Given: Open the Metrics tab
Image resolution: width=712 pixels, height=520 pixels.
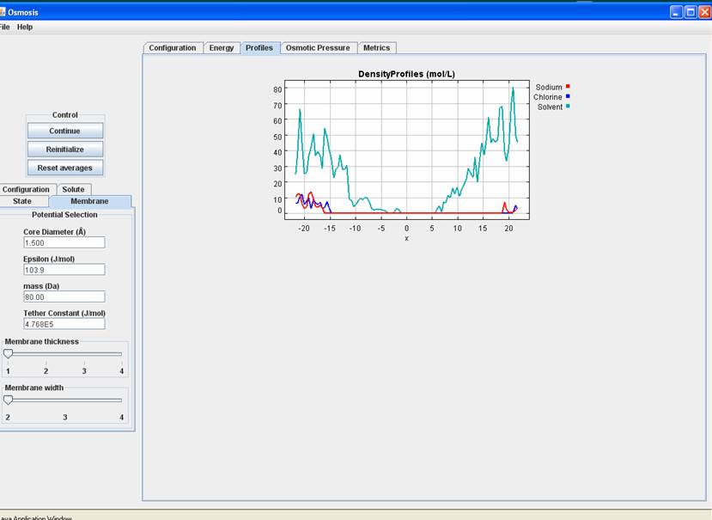Looking at the screenshot, I should coord(376,48).
